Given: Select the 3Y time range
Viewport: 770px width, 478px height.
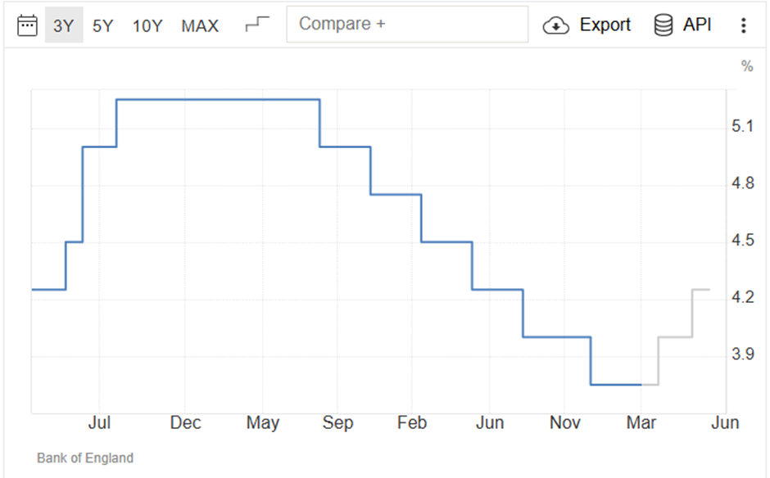Looking at the screenshot, I should [x=64, y=25].
